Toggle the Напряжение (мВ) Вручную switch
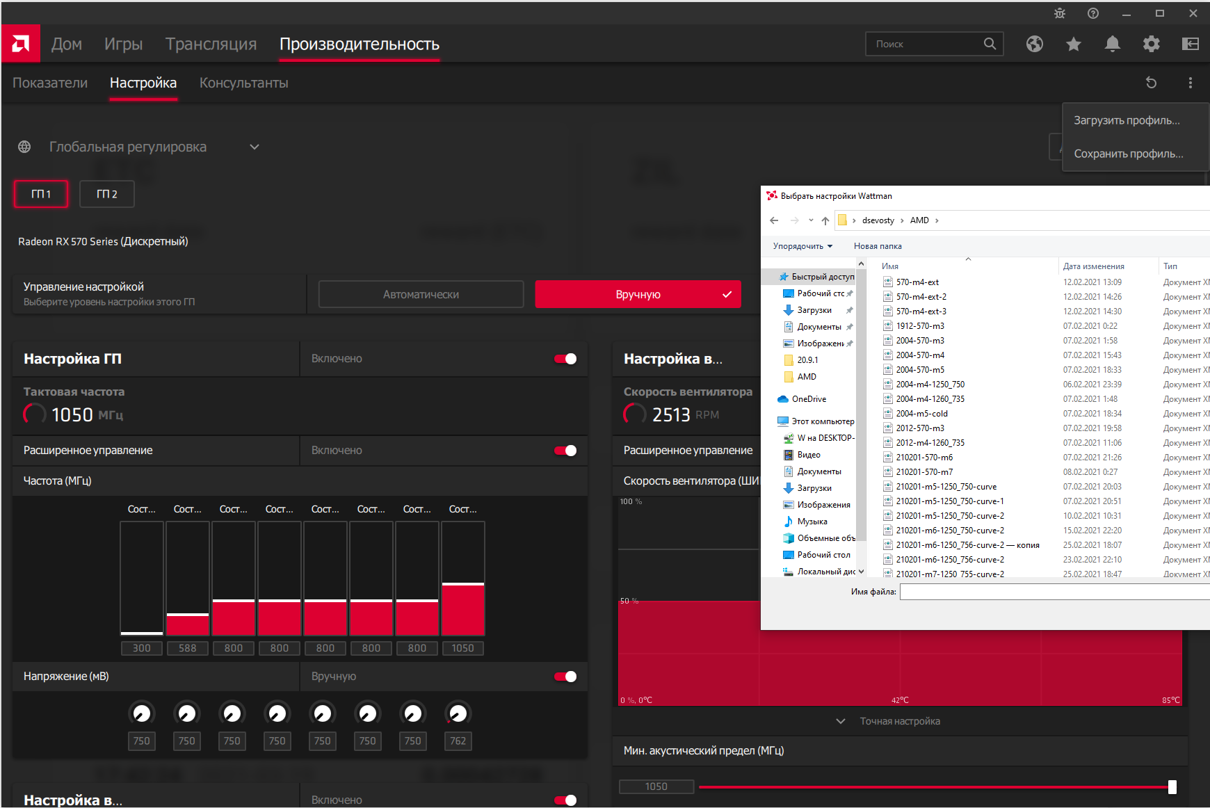1210x808 pixels. pyautogui.click(x=565, y=677)
